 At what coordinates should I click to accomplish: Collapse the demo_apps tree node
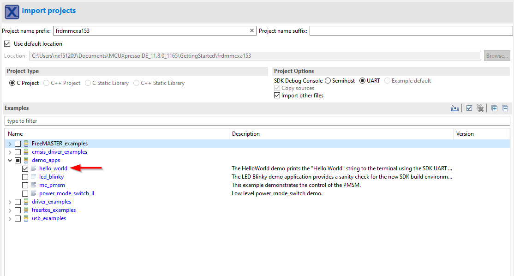(x=10, y=160)
